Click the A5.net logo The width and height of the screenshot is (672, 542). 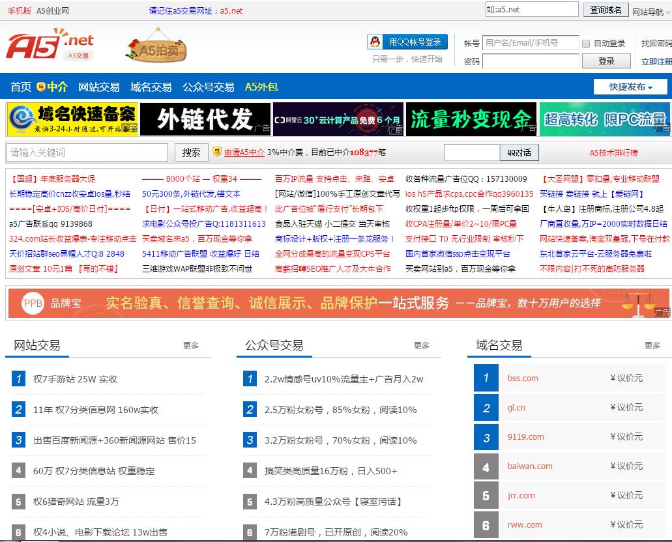[x=50, y=44]
